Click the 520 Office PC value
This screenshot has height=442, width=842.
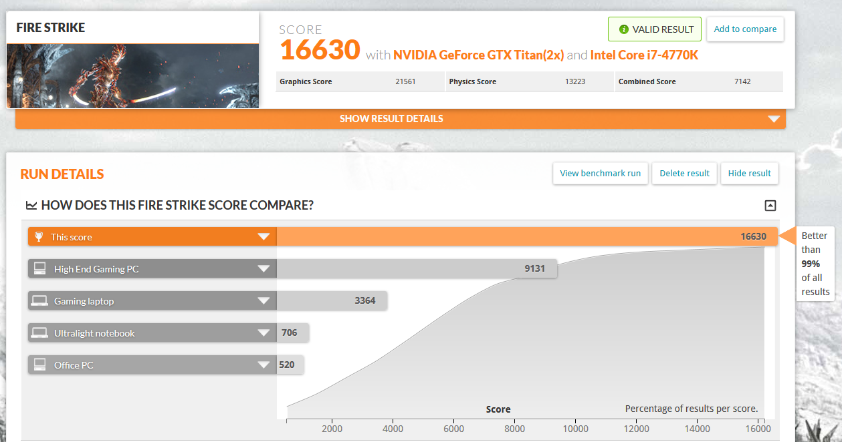point(286,365)
